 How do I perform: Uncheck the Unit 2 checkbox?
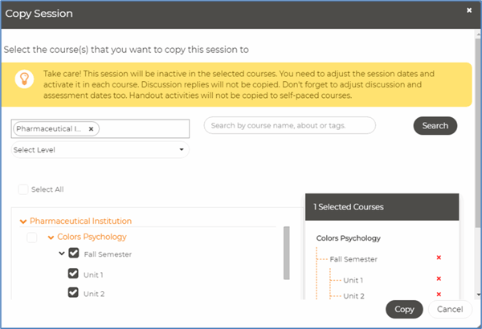coord(73,292)
